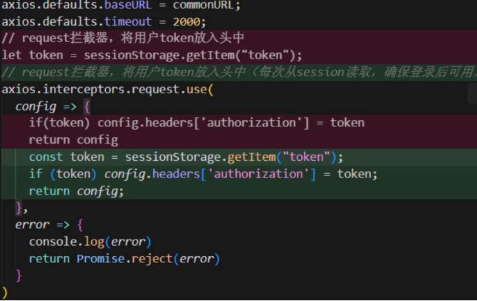Viewport: 477px width, 301px height.
Task: Click the added green comment mentioning session读取
Action: coord(239,72)
